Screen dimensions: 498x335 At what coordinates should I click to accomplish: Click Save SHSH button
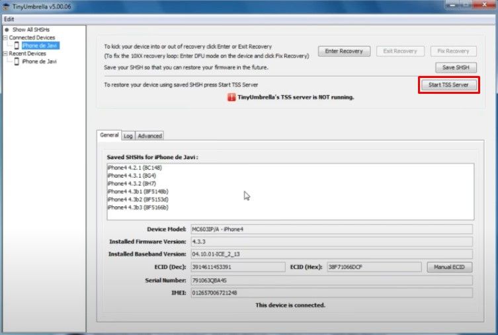point(456,68)
